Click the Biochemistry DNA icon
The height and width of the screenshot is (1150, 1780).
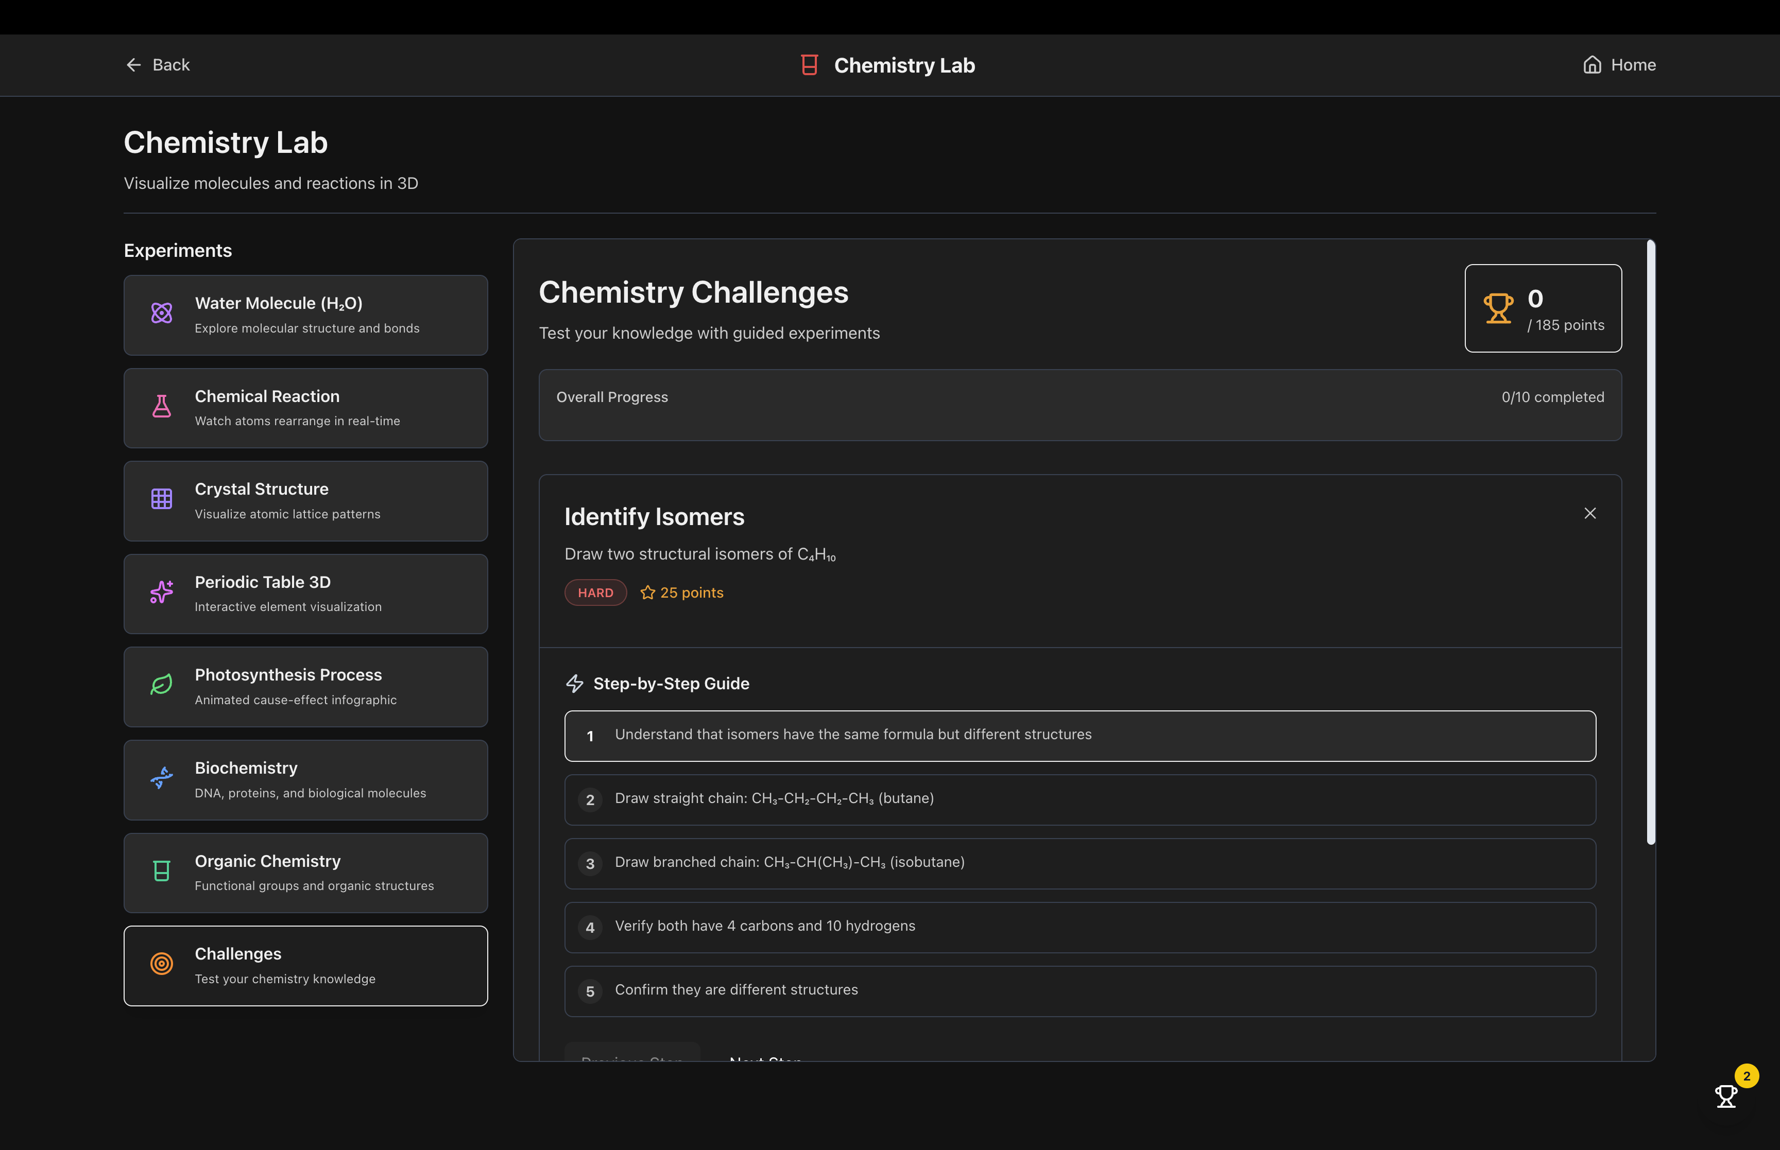[x=161, y=778]
